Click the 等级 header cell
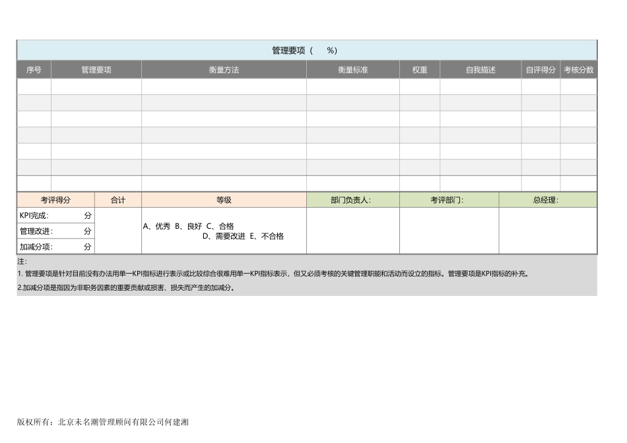Viewport: 627px width, 443px height. [224, 200]
